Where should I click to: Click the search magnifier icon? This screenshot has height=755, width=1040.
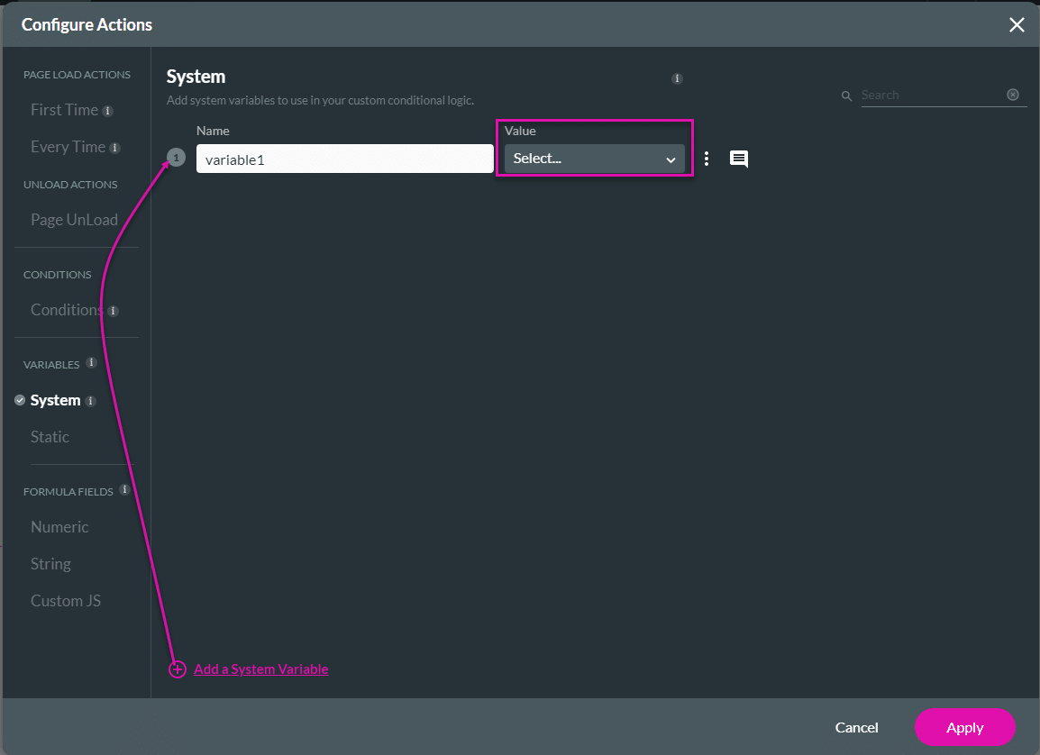tap(846, 95)
